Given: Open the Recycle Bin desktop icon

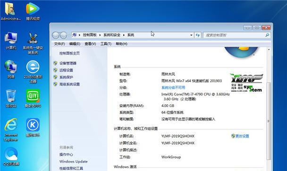Looking at the screenshot, I should 11,98.
